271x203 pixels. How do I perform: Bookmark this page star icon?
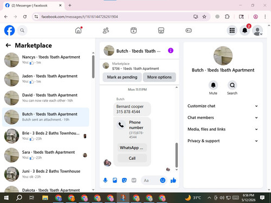pos(204,17)
